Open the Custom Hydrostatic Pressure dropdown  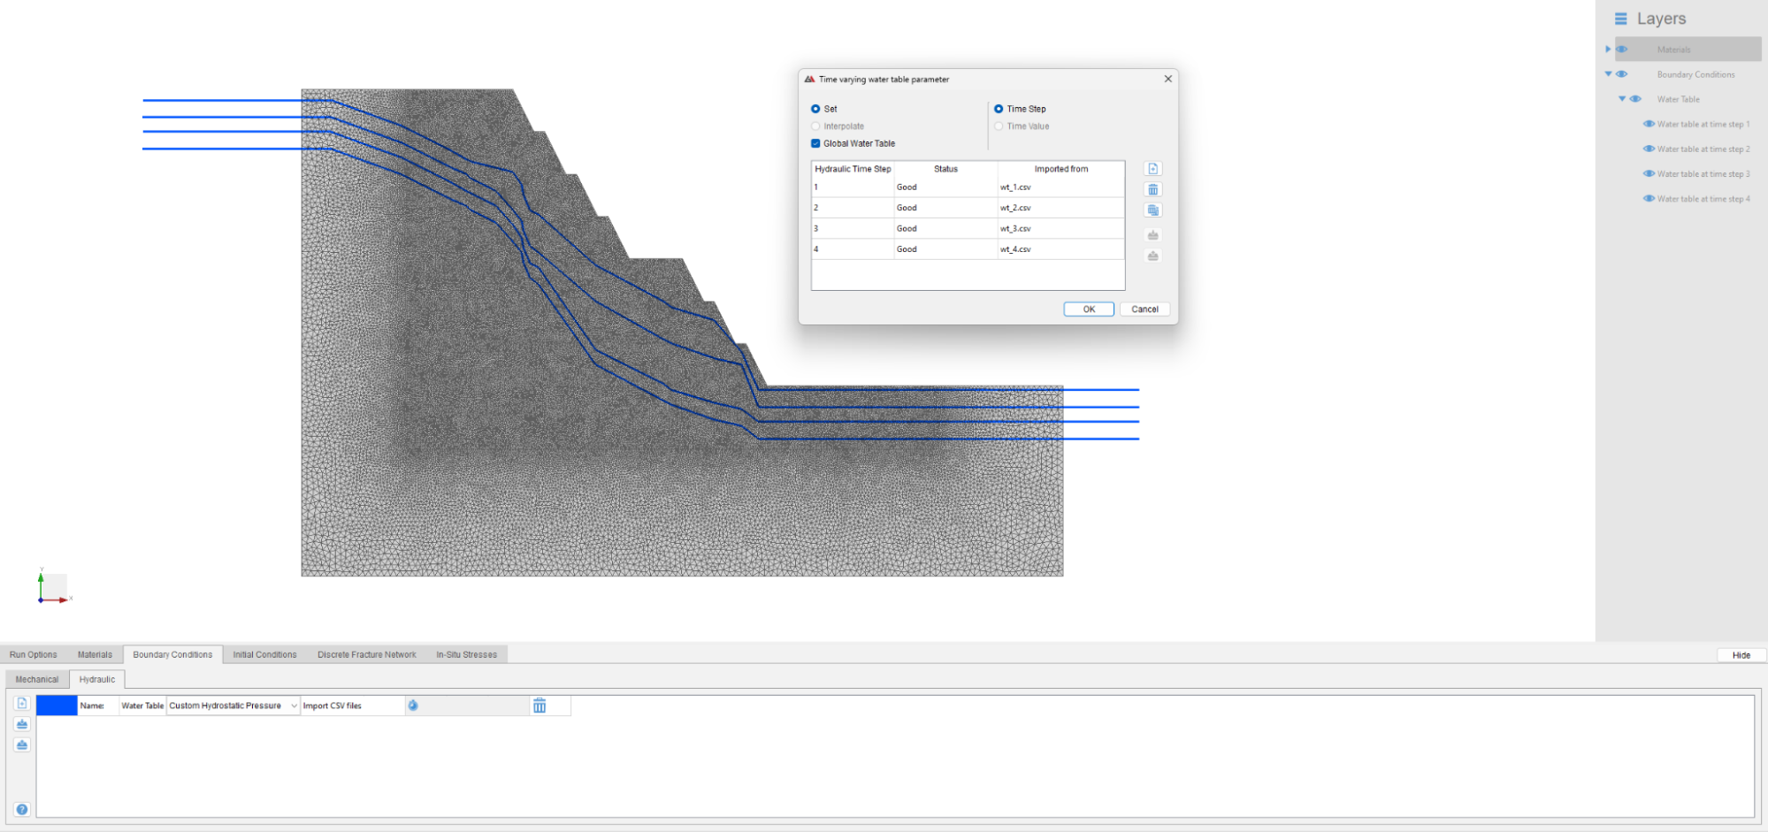point(293,706)
